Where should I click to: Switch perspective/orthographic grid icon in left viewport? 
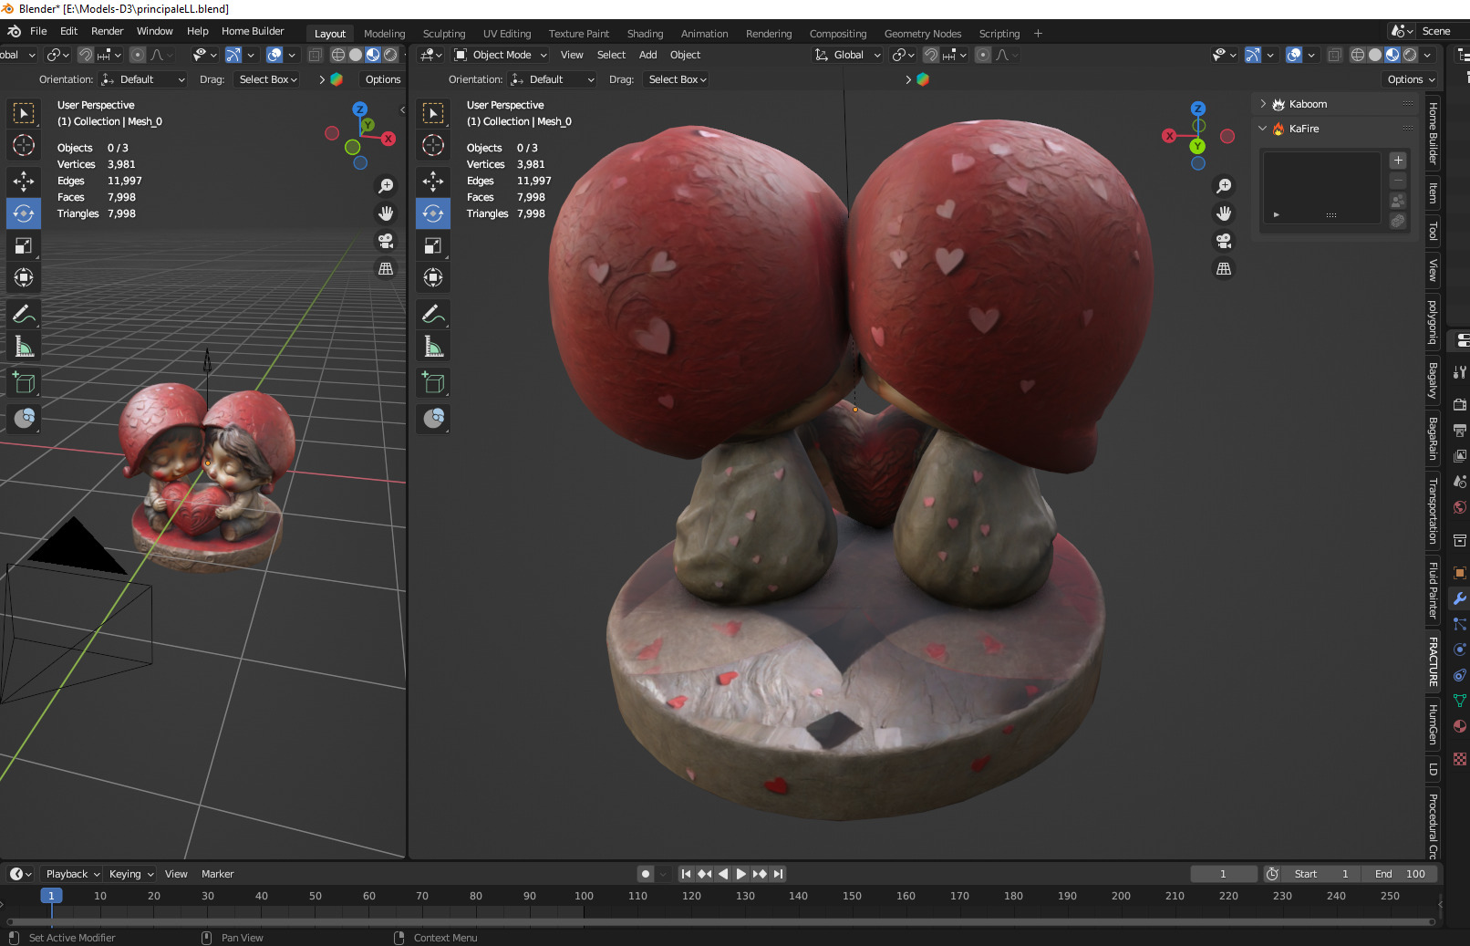pos(386,268)
